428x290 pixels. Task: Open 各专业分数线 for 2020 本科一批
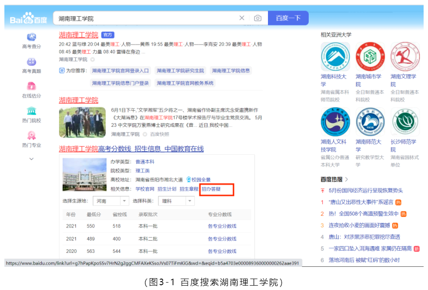click(222, 252)
